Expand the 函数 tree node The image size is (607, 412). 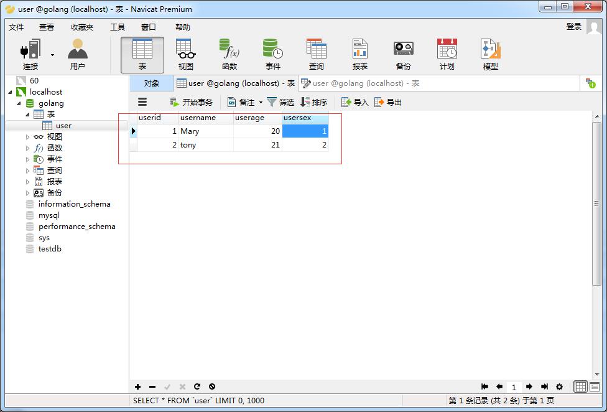pyautogui.click(x=27, y=148)
